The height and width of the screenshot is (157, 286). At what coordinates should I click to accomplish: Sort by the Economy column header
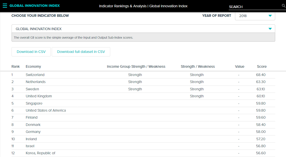pos(33,66)
